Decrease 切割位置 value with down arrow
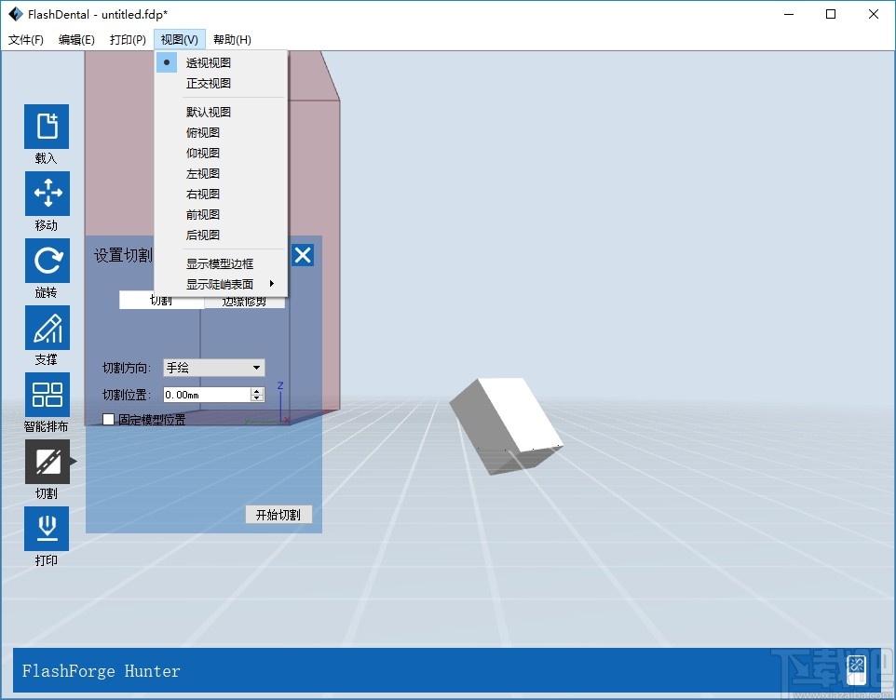The height and width of the screenshot is (700, 896). [256, 398]
